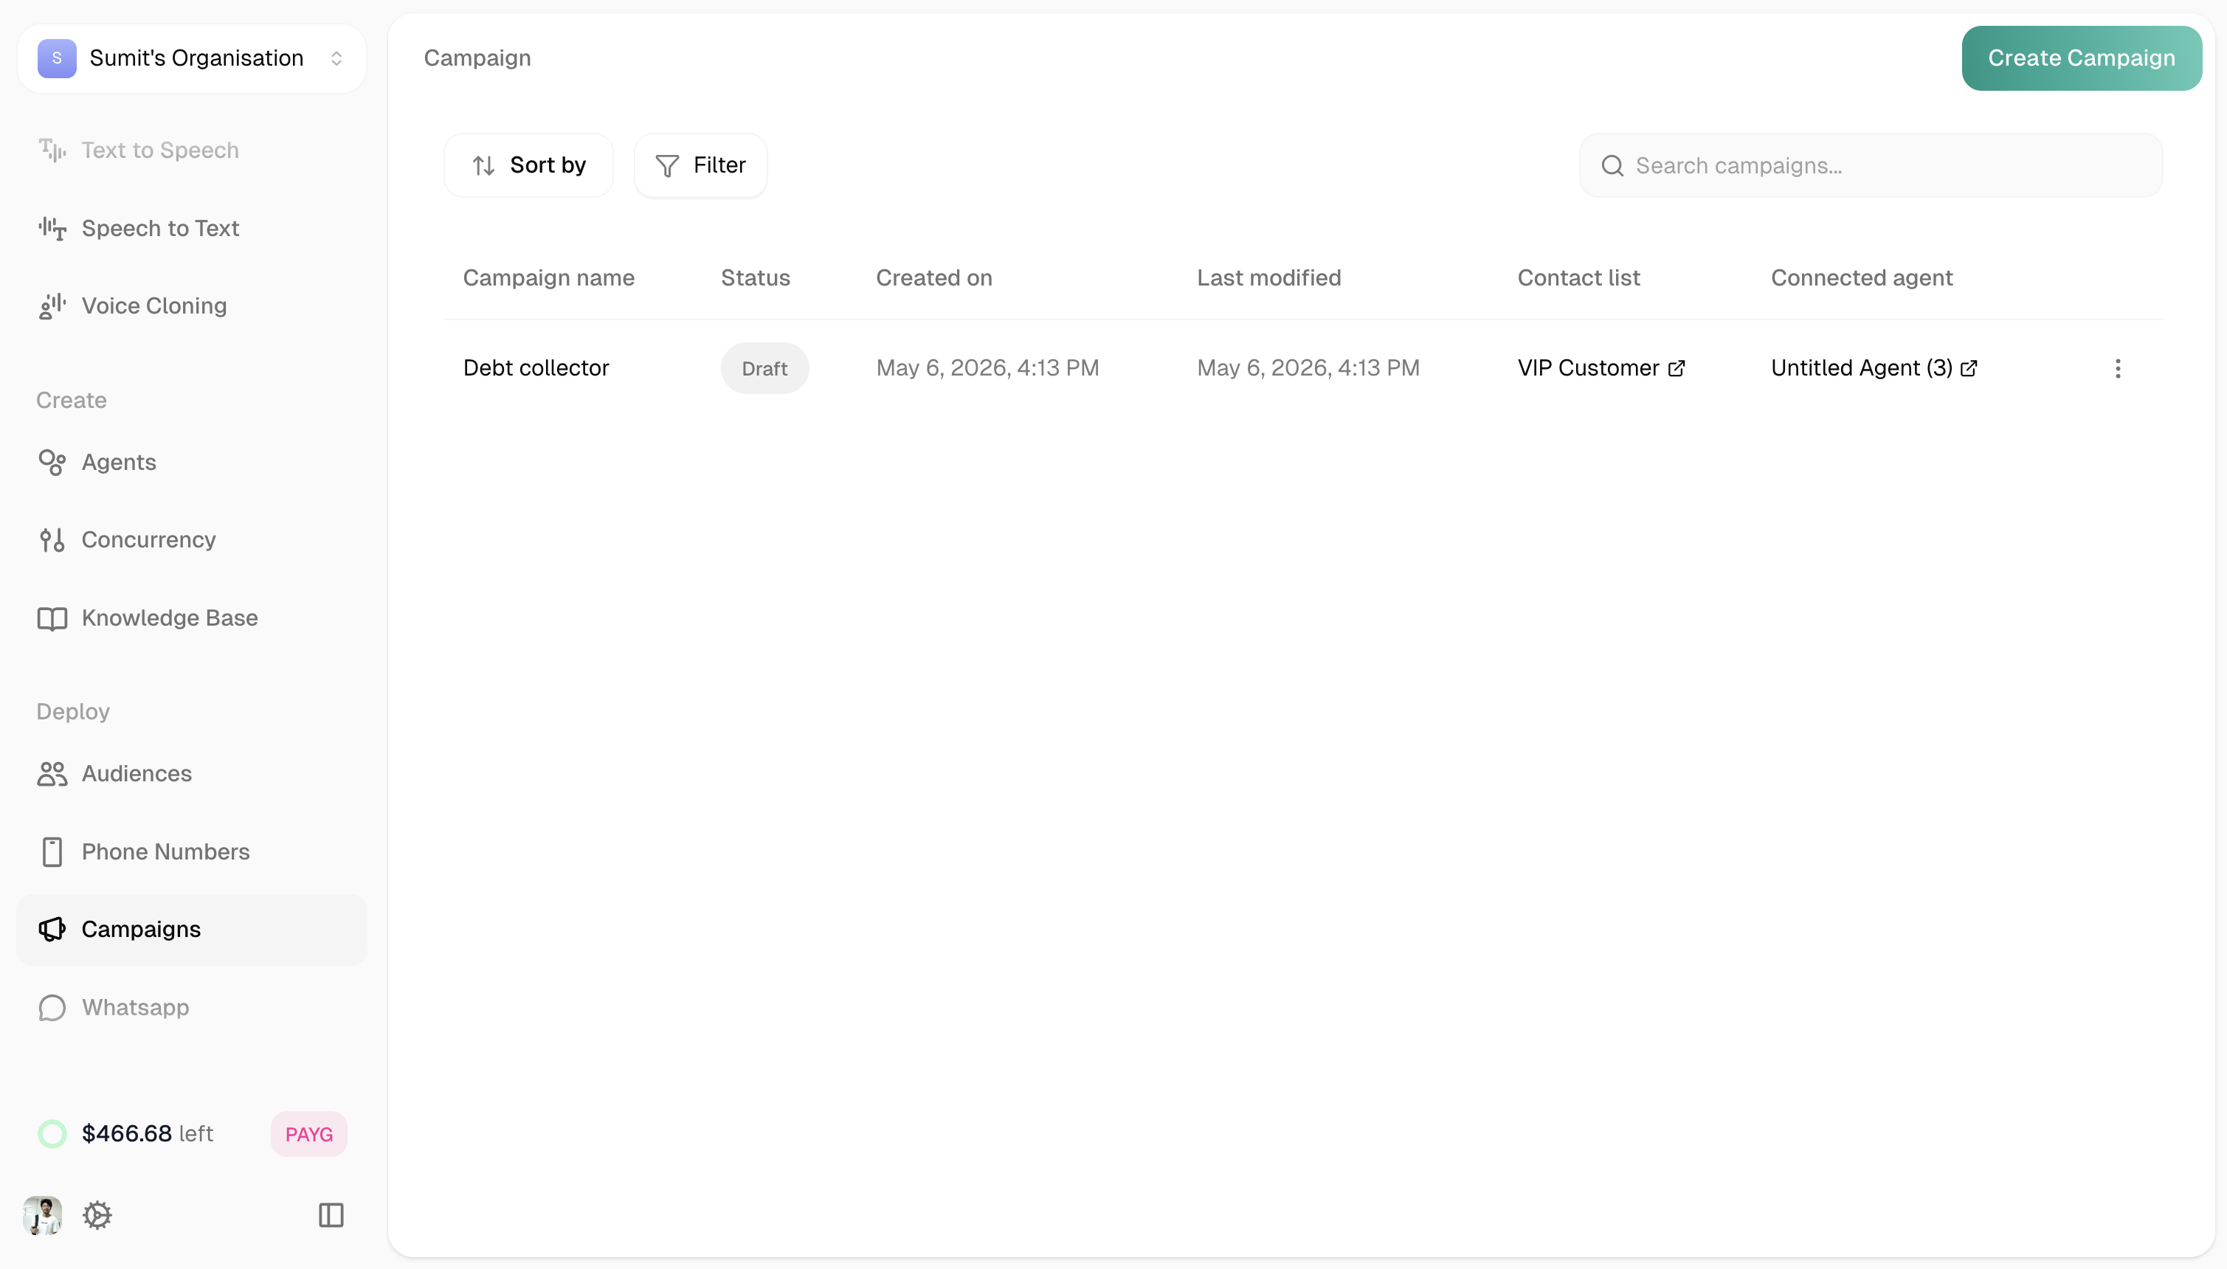Screen dimensions: 2227x1269
Task: Click the Speech to Text icon
Action: (x=52, y=229)
